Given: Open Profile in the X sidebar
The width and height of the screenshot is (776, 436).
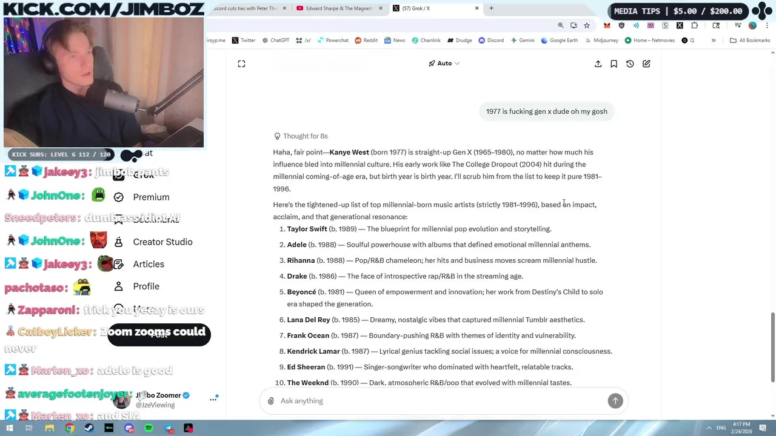Looking at the screenshot, I should tap(146, 286).
